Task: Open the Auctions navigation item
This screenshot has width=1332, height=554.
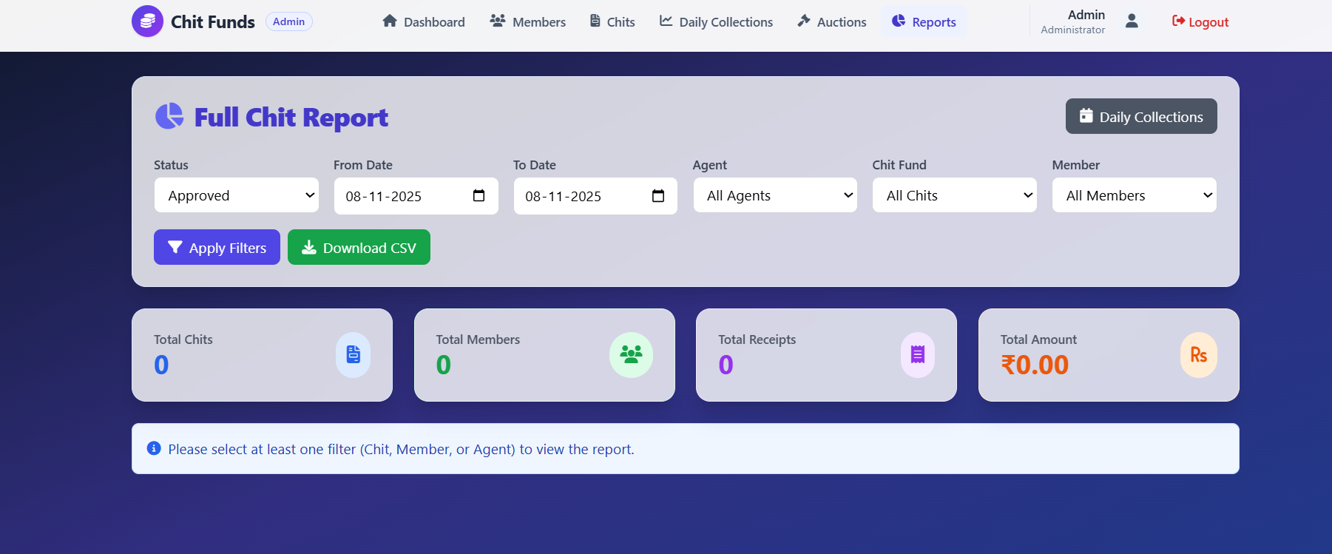Action: (831, 22)
